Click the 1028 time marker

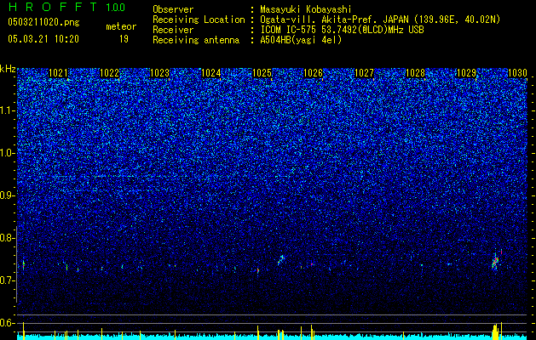415,73
